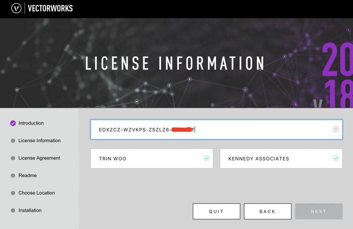
Task: Select the Readme step
Action: (28, 175)
